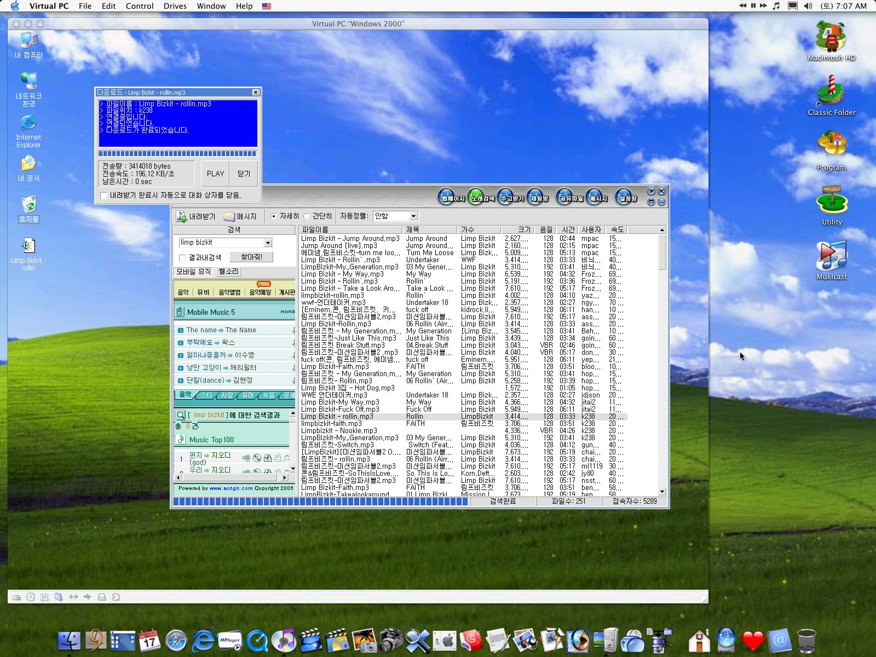This screenshot has width=876, height=657.
Task: Enable the 결과내검색 checkbox
Action: 182,257
